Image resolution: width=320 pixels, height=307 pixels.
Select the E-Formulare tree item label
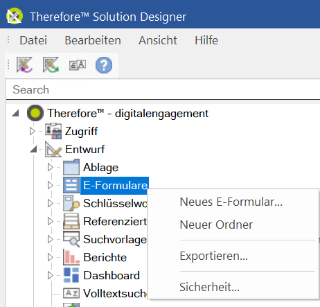tap(115, 185)
